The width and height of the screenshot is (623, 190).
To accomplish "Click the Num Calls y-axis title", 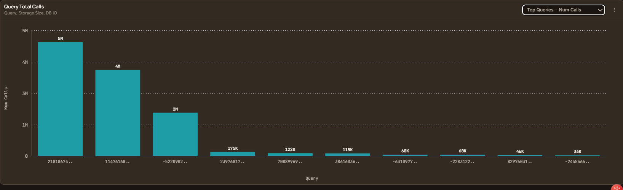I will coord(6,98).
